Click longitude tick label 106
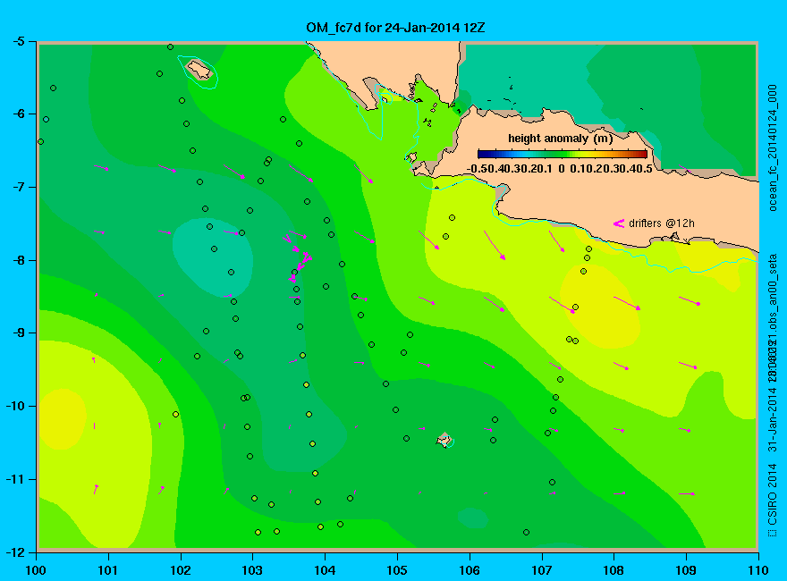This screenshot has width=787, height=581. (470, 570)
